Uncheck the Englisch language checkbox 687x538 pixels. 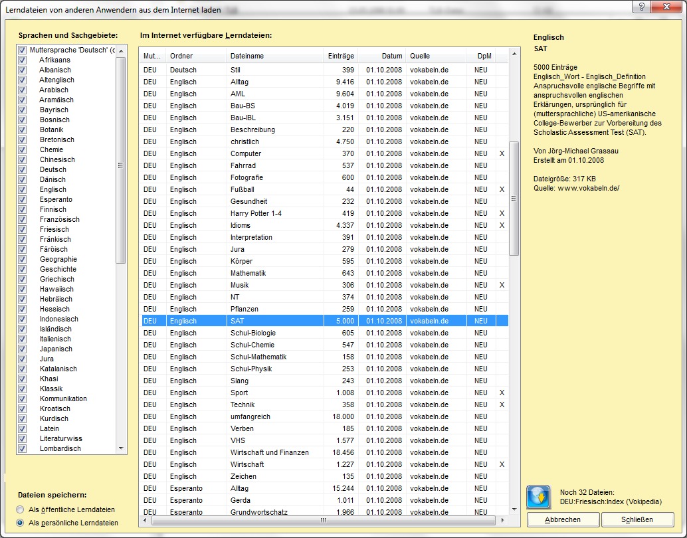[x=23, y=190]
